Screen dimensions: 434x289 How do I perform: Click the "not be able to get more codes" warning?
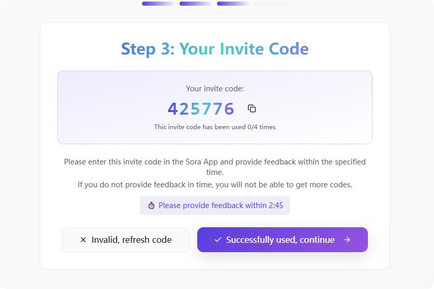[x=214, y=185]
